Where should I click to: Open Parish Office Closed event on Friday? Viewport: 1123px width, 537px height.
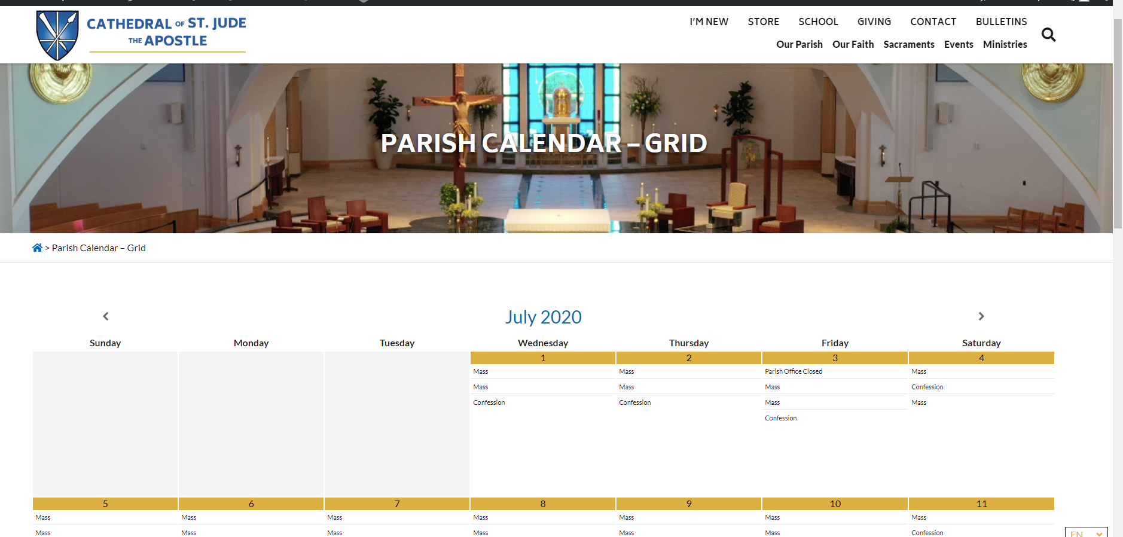794,371
